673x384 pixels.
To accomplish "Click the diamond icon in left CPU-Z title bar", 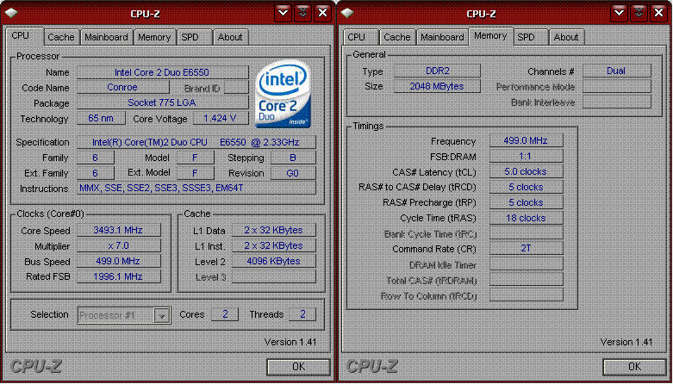I will click(11, 13).
